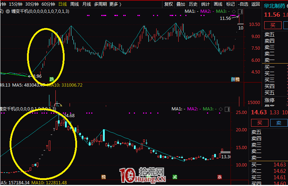
Task: Click the orange 榜 event marker
Action: (104, 177)
